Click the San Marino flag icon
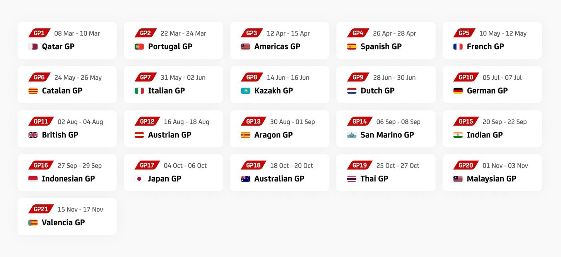 coord(352,135)
